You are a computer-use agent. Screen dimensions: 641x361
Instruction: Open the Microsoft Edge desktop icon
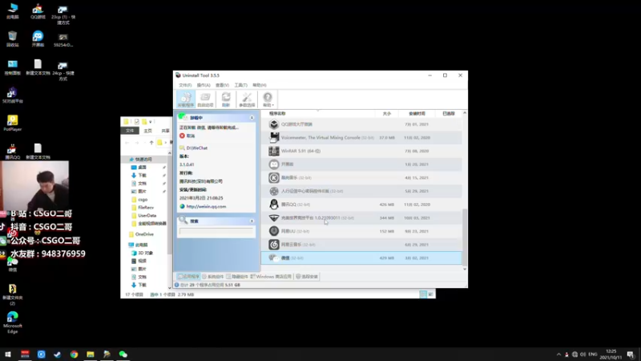12,322
